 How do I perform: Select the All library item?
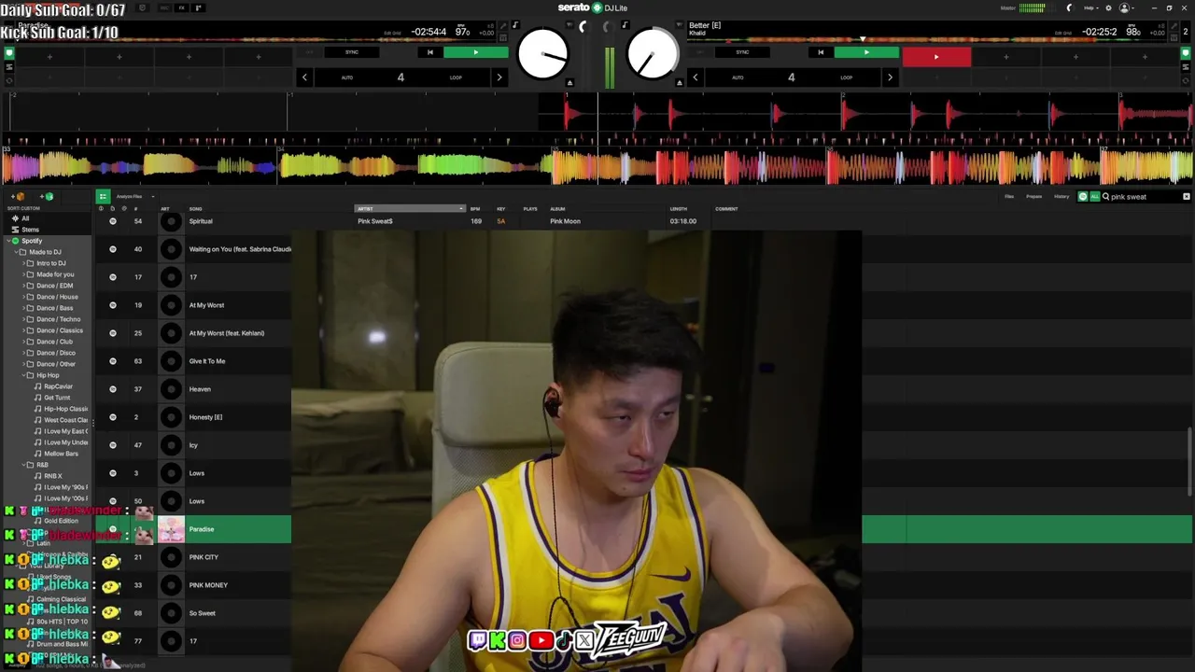pyautogui.click(x=25, y=218)
